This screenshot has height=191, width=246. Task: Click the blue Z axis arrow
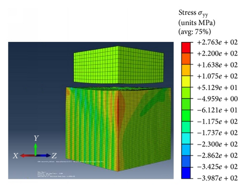click(43, 156)
